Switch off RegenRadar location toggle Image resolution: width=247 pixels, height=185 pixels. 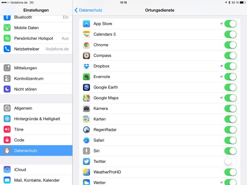230,129
